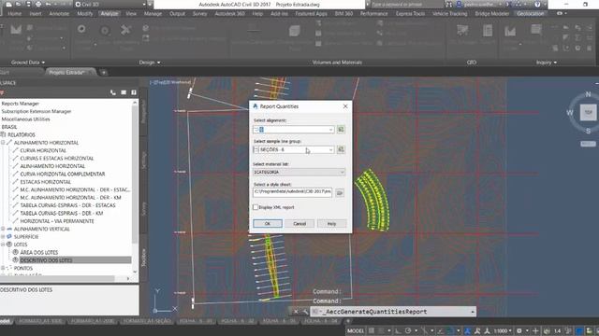
Task: Toggle polar tracking in status bar
Action: pyautogui.click(x=408, y=330)
